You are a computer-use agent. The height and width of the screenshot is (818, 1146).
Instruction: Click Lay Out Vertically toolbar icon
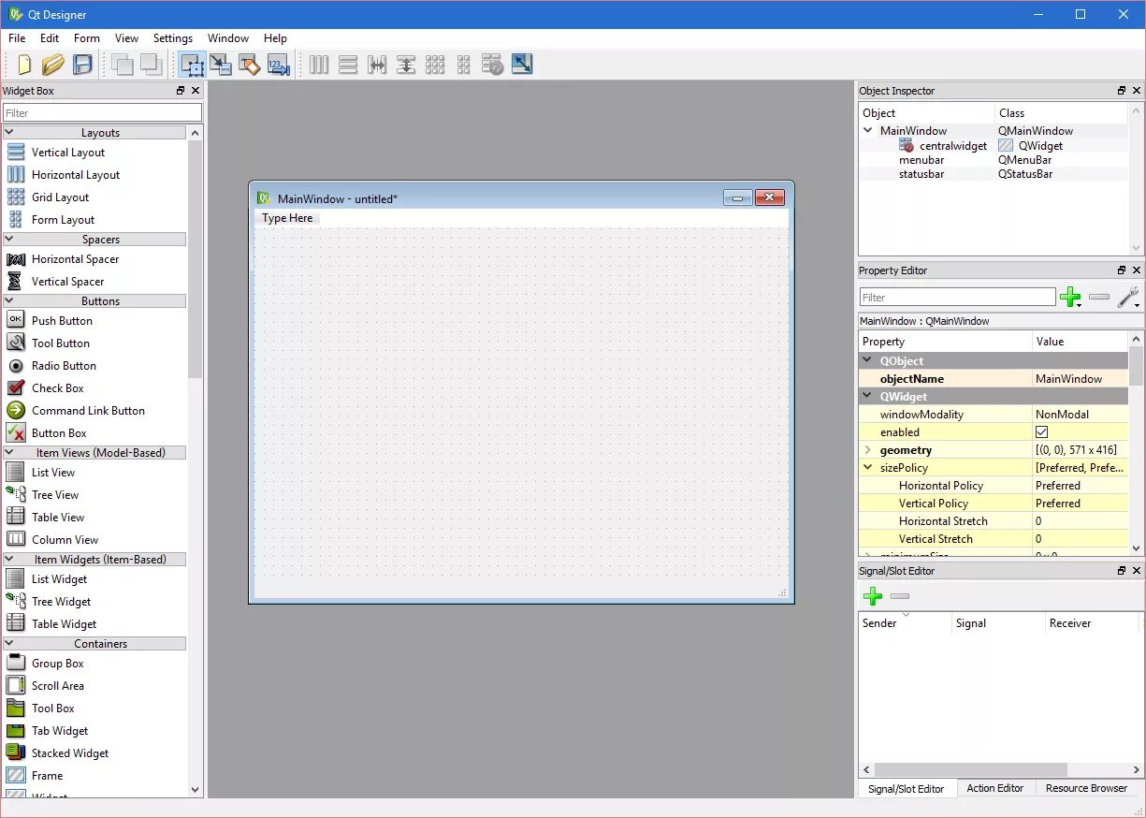(x=348, y=65)
